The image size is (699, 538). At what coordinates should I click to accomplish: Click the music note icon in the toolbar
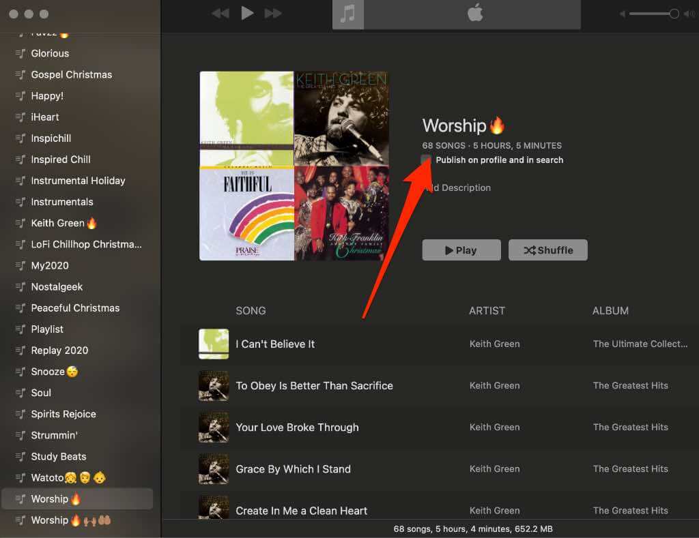tap(347, 14)
